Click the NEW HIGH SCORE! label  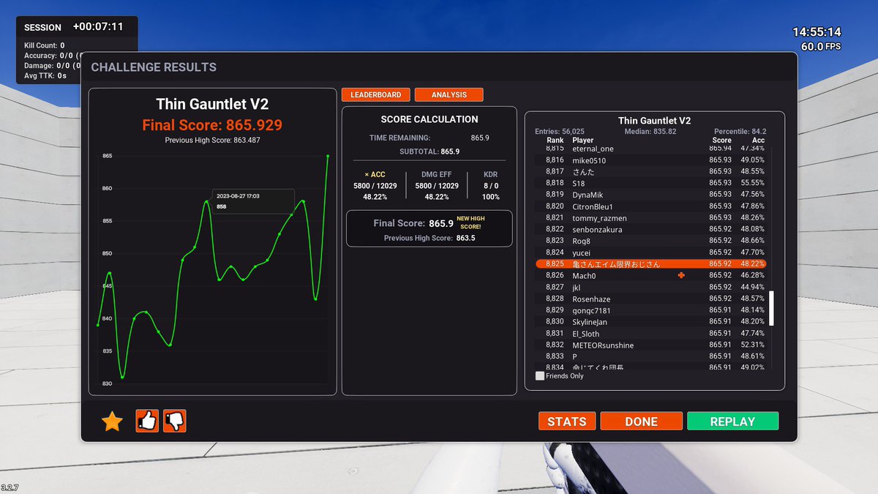[x=470, y=222]
